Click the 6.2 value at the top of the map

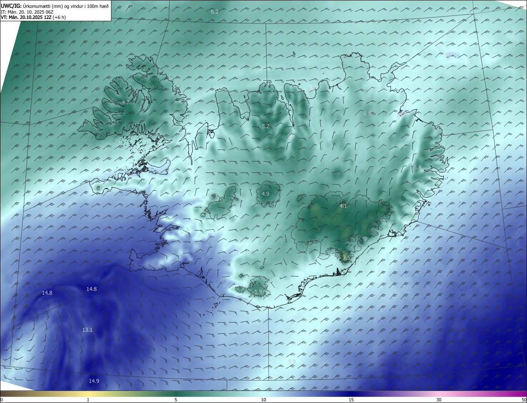(215, 12)
